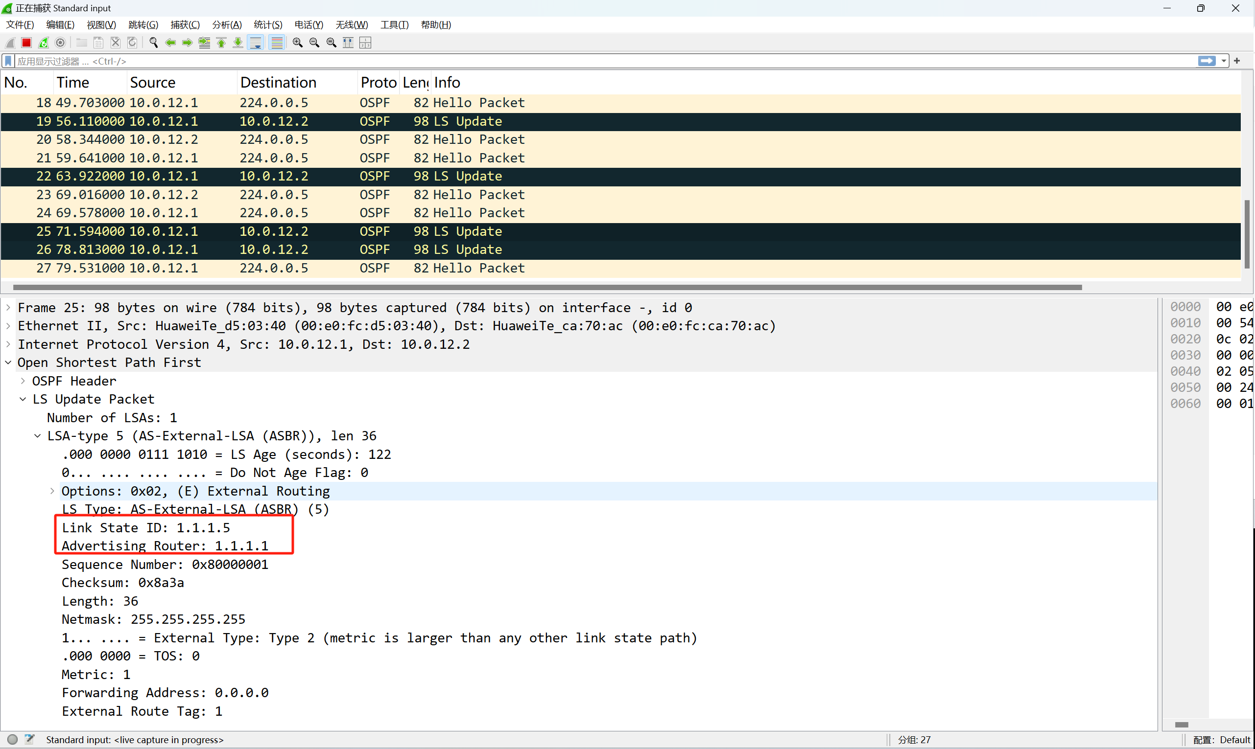Select packet 22 LS Update row

click(621, 176)
